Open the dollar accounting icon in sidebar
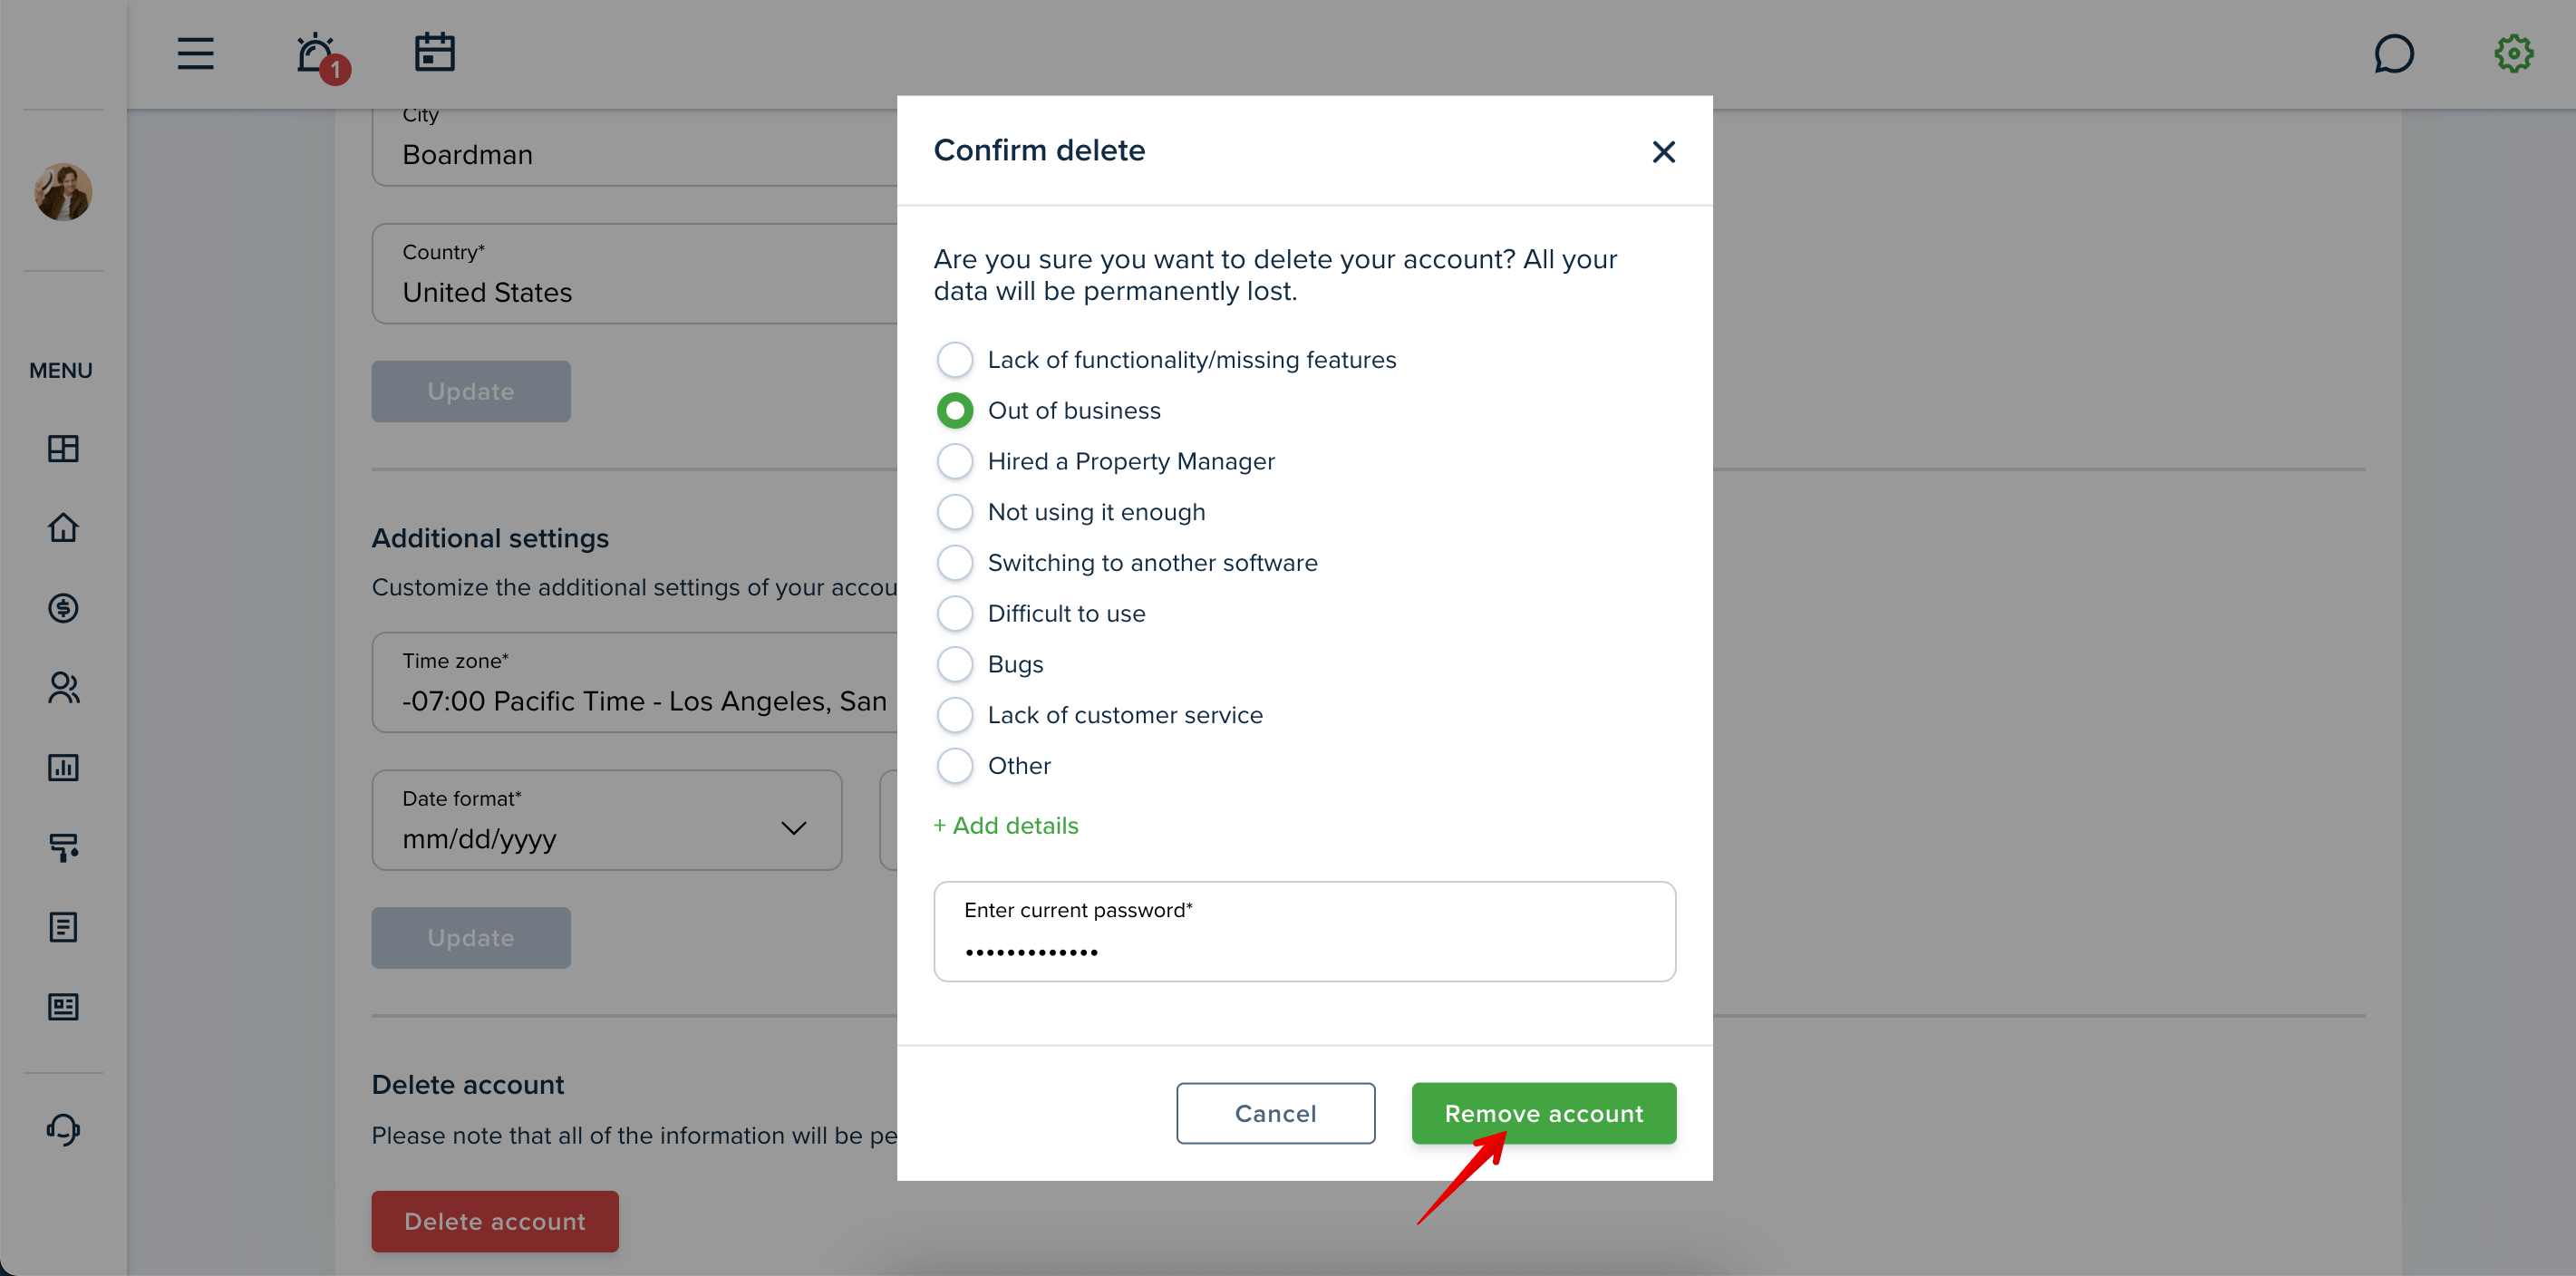Screen dimensions: 2576x1276 (63, 608)
